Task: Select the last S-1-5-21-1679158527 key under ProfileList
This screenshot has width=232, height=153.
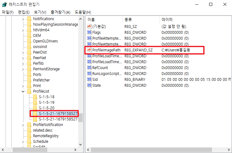Action: tap(58, 119)
